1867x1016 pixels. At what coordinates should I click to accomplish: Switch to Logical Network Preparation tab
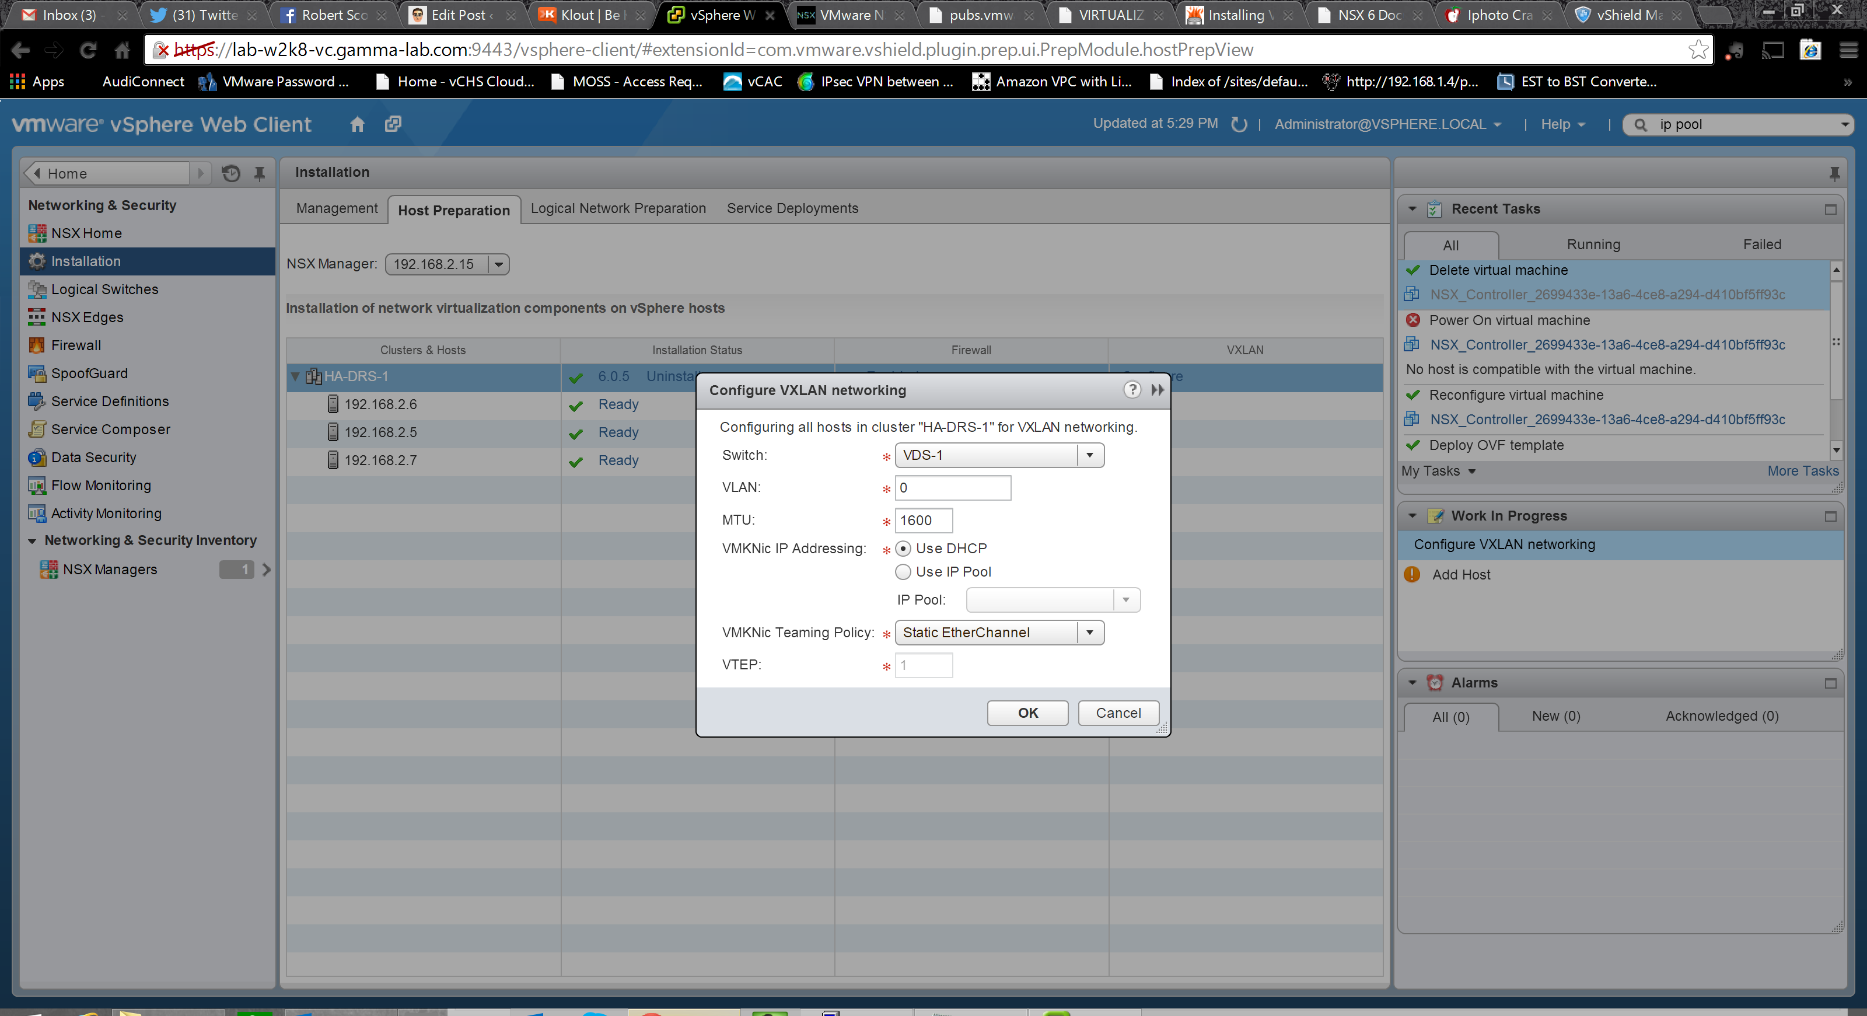(617, 209)
